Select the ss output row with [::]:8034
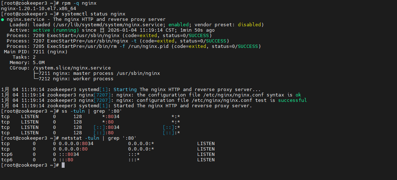The height and width of the screenshot is (180, 397). point(91,127)
